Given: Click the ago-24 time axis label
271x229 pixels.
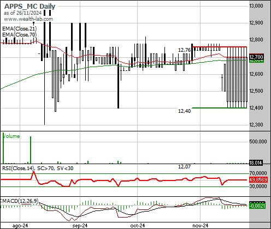Looking at the screenshot, I should tap(20, 226).
